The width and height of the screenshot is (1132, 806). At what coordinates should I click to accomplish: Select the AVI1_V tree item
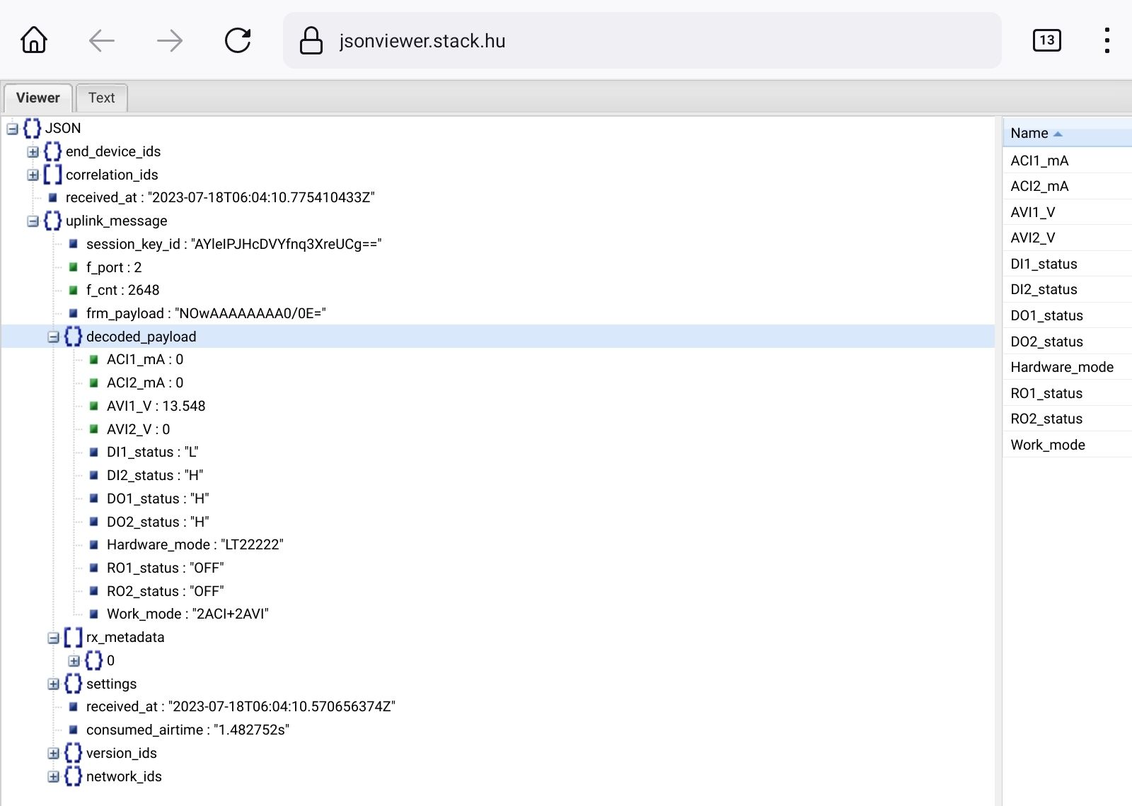pos(156,406)
